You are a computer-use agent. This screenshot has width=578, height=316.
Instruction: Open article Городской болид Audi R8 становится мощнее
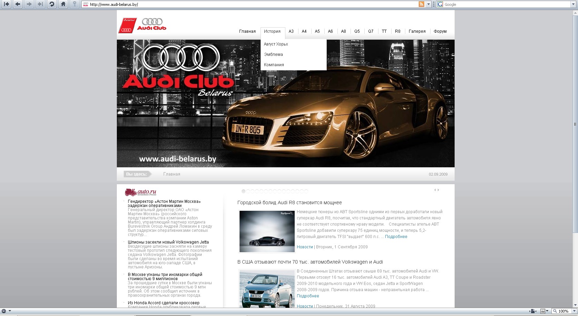(290, 203)
